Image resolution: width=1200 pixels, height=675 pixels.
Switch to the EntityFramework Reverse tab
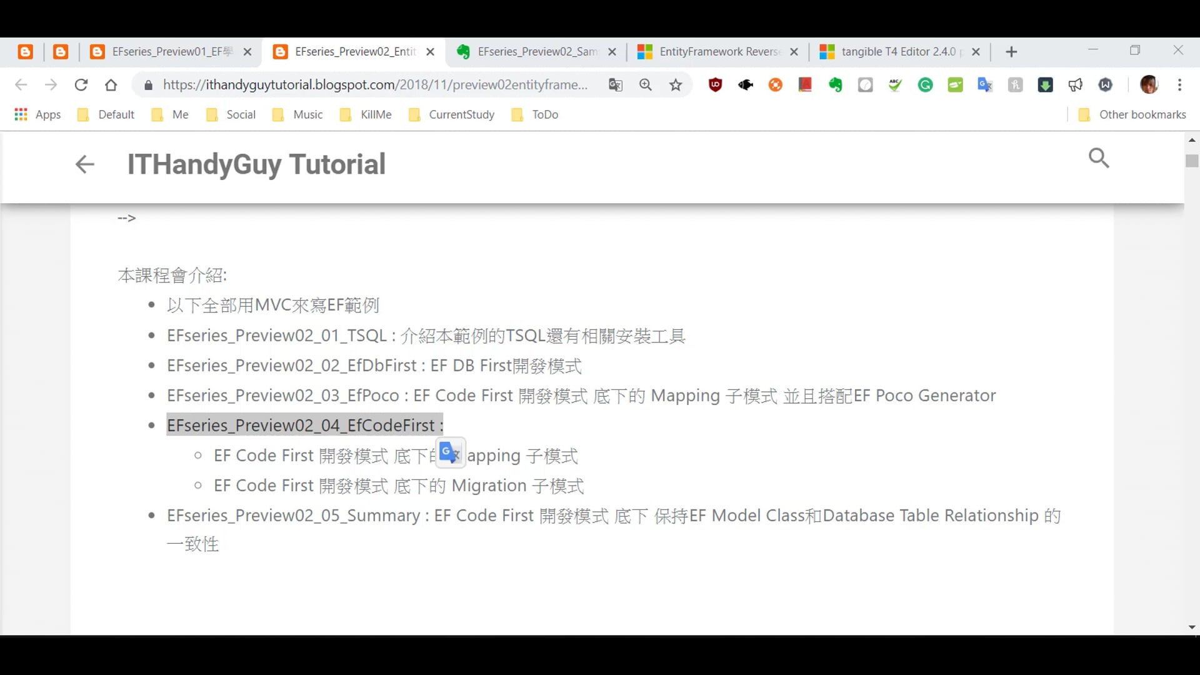click(x=719, y=52)
